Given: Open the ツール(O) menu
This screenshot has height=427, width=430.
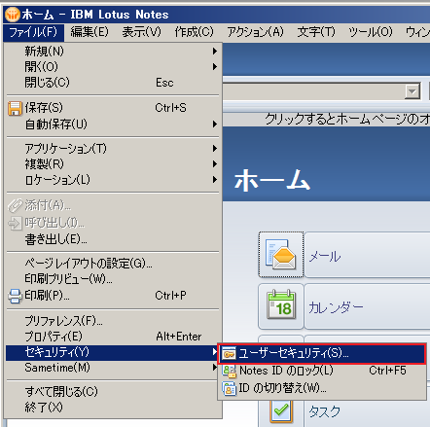Looking at the screenshot, I should [x=371, y=32].
